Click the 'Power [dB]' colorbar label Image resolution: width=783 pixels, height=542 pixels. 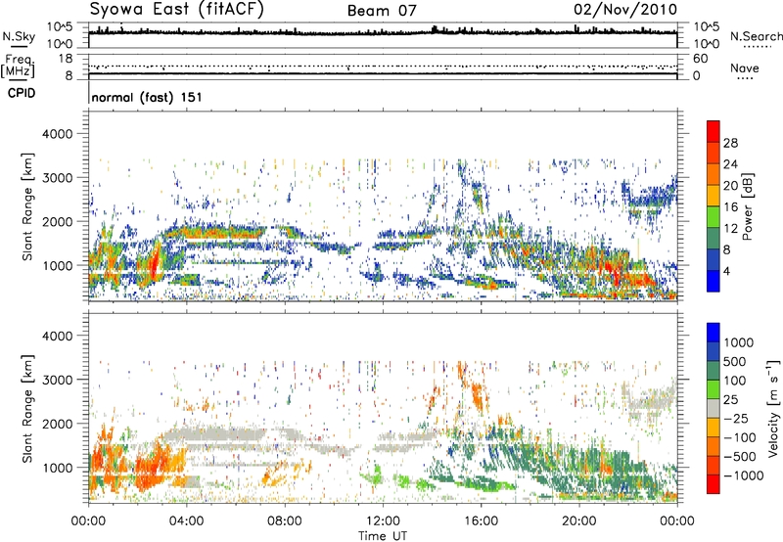click(x=748, y=206)
